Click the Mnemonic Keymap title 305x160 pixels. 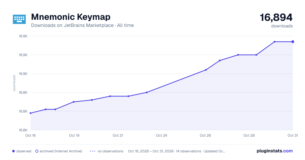(x=71, y=17)
